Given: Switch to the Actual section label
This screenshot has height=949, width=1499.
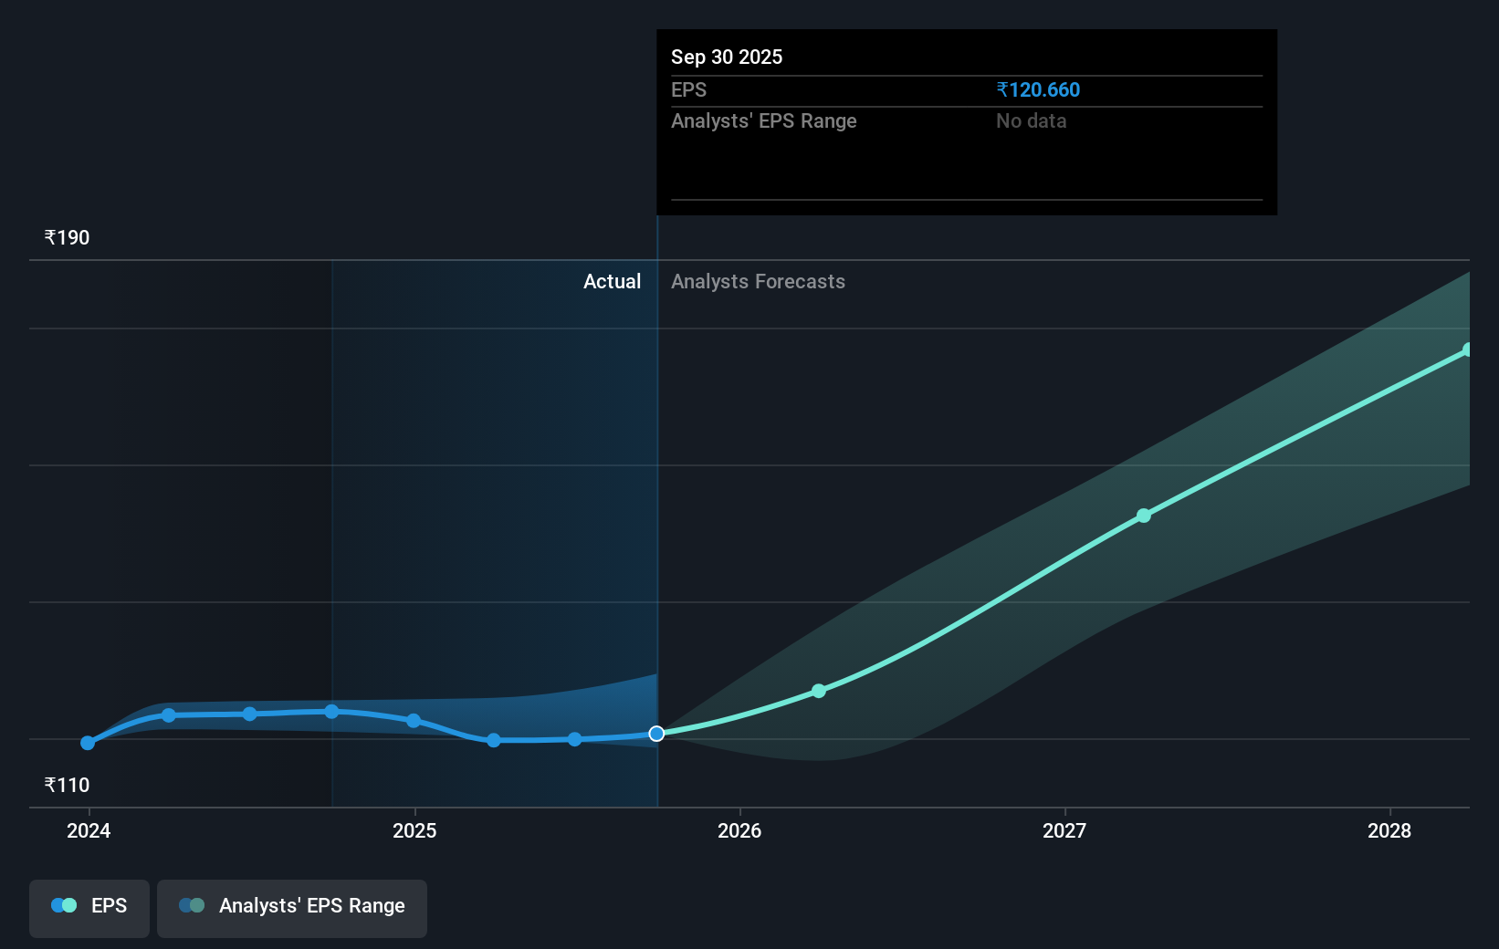Looking at the screenshot, I should (612, 281).
